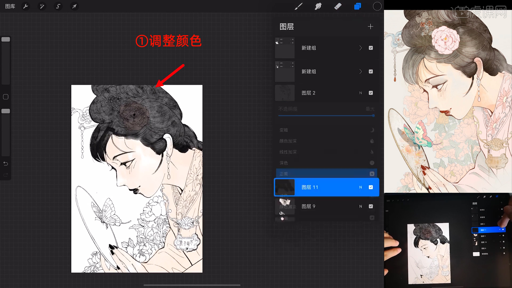This screenshot has width=512, height=288.
Task: Open blend mode N of 图层 9
Action: [361, 206]
